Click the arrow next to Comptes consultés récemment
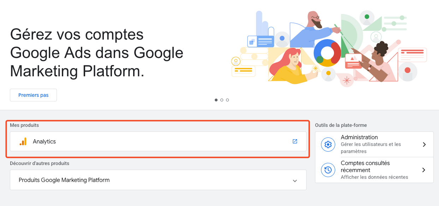This screenshot has width=439, height=206. pos(424,170)
